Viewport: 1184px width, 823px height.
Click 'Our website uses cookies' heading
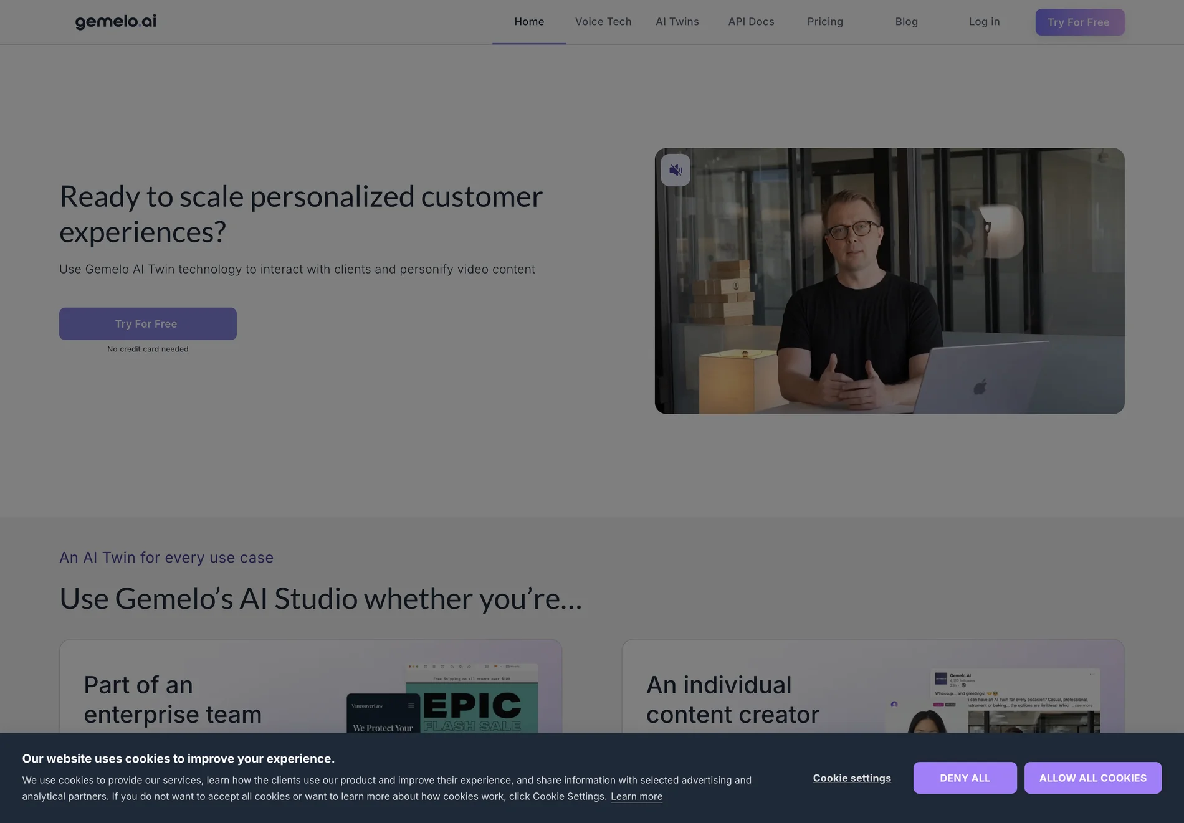[178, 759]
